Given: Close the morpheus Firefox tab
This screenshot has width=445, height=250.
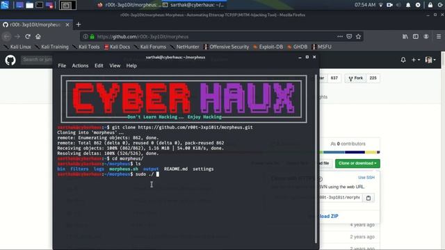Looking at the screenshot, I should click(x=67, y=25).
